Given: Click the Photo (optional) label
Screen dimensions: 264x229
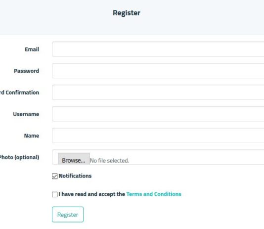Looking at the screenshot, I should click(20, 157).
